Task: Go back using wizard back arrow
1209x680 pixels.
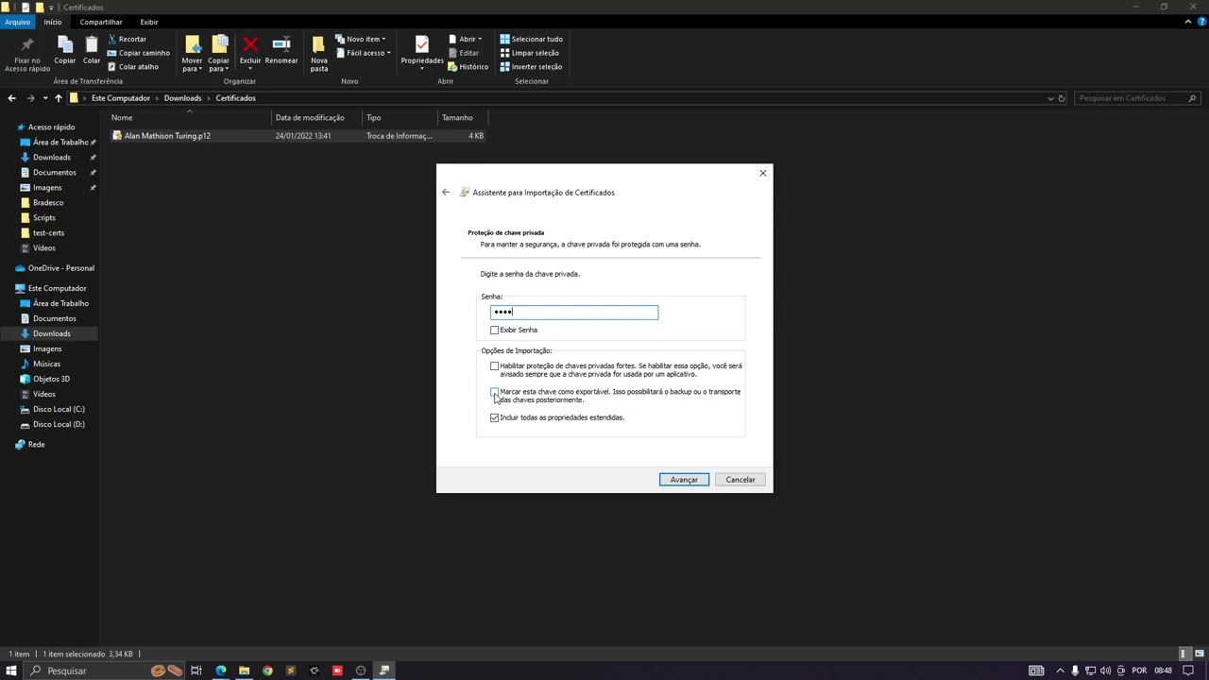Action: pos(446,193)
